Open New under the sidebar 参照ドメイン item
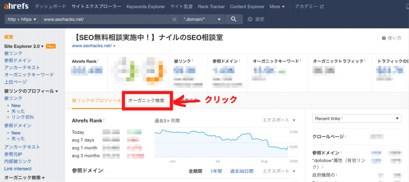The height and width of the screenshot is (182, 409). (16, 133)
